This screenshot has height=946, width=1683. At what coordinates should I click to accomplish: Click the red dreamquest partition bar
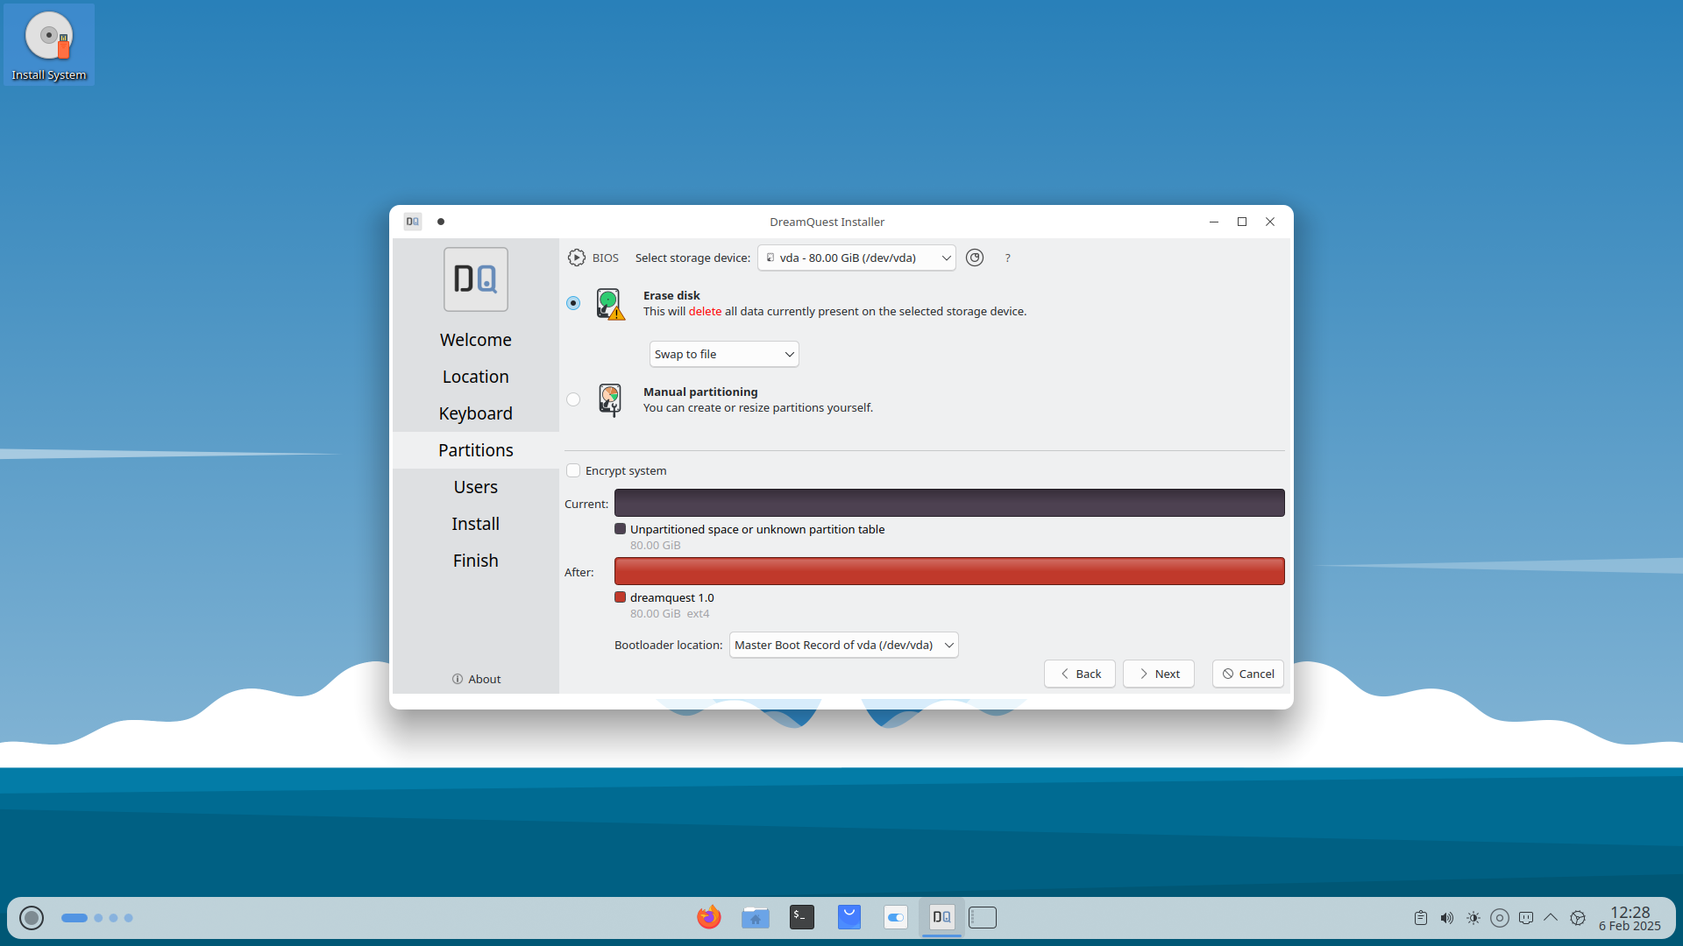click(949, 571)
